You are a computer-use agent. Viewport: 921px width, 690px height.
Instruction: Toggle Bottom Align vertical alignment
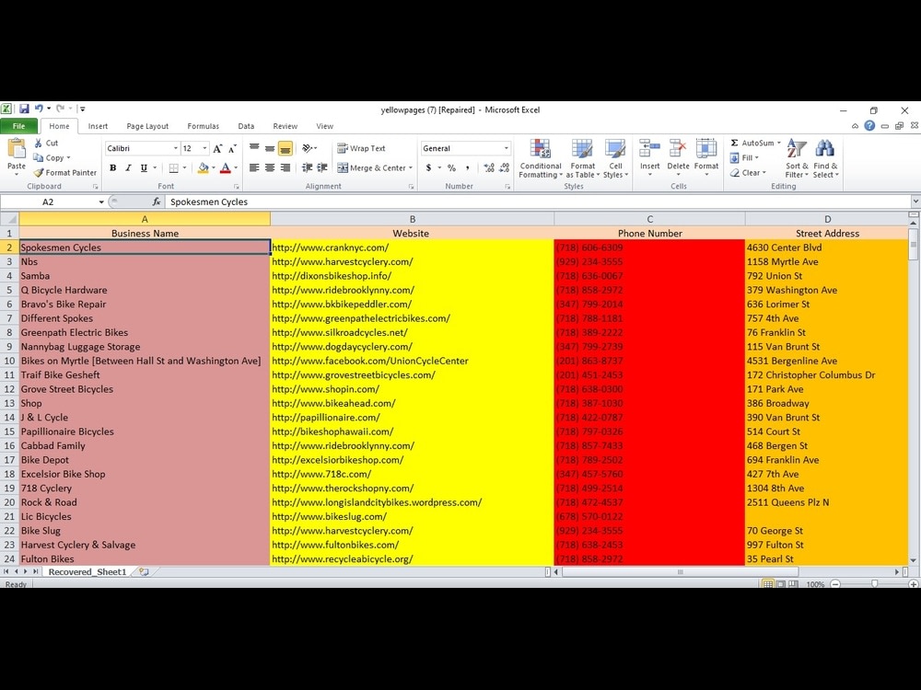tap(286, 148)
